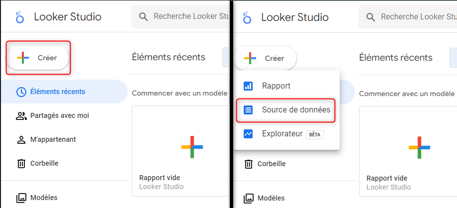This screenshot has width=457, height=208.
Task: Select the Explorateur line chart icon
Action: 248,134
